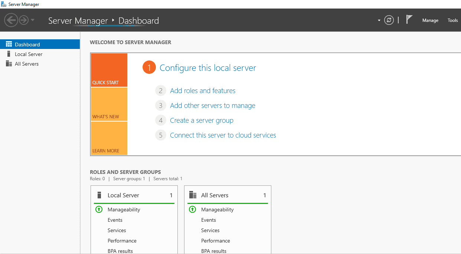Screen dimensions: 461x254
Task: Click the Local Server tile's green Manageability icon
Action: point(99,210)
